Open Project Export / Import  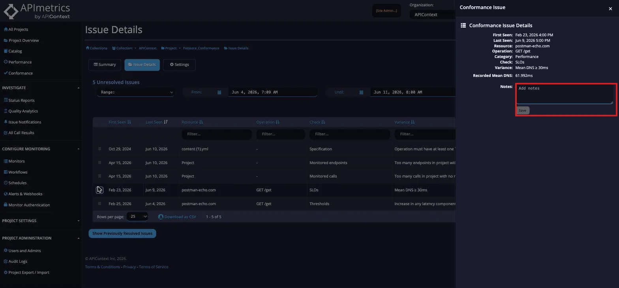[26, 273]
